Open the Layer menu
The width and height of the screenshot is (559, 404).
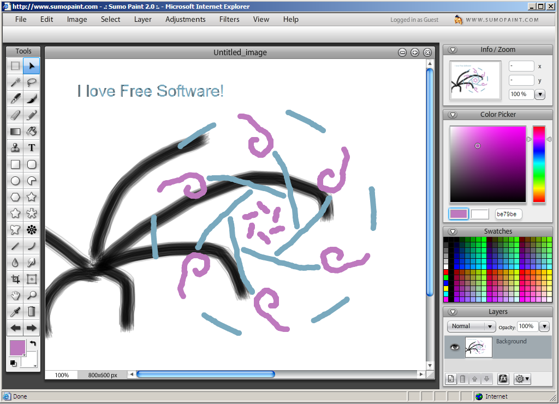[x=143, y=19]
